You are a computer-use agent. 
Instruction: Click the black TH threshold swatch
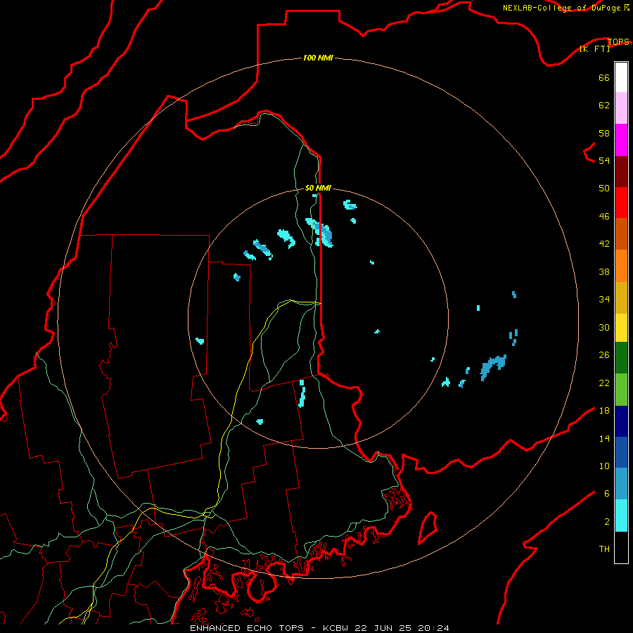pos(621,547)
